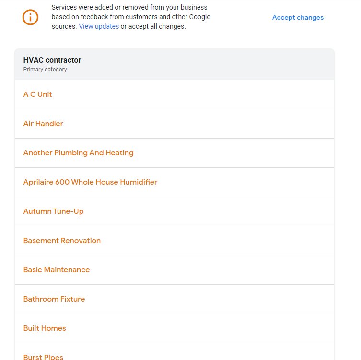The image size is (361, 360).
Task: Select the HVAC contractor category heading
Action: tap(52, 60)
